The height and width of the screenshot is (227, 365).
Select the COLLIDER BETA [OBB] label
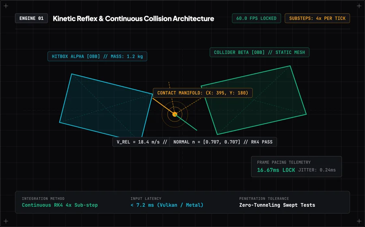point(259,52)
